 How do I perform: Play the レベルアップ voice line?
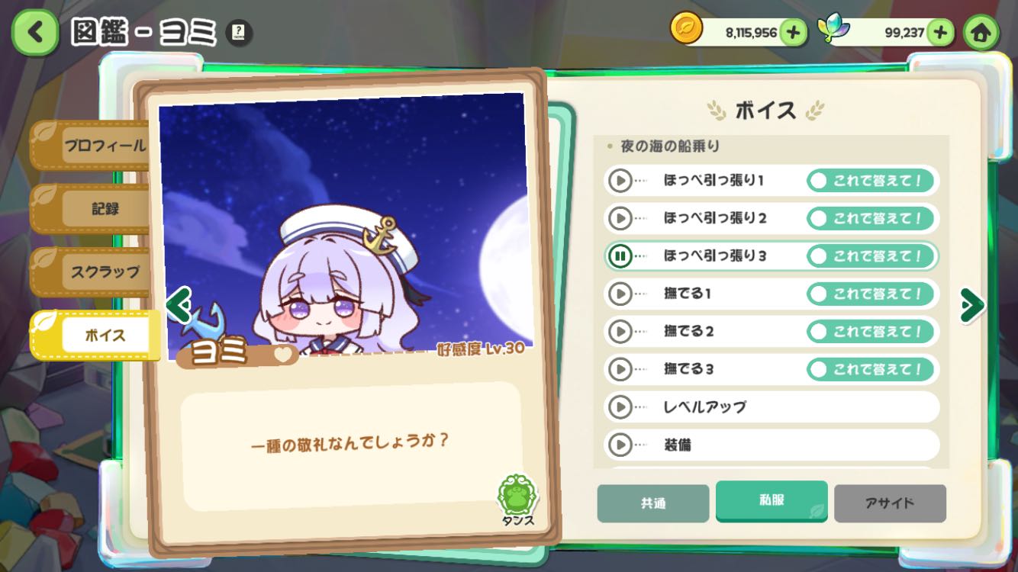click(620, 407)
